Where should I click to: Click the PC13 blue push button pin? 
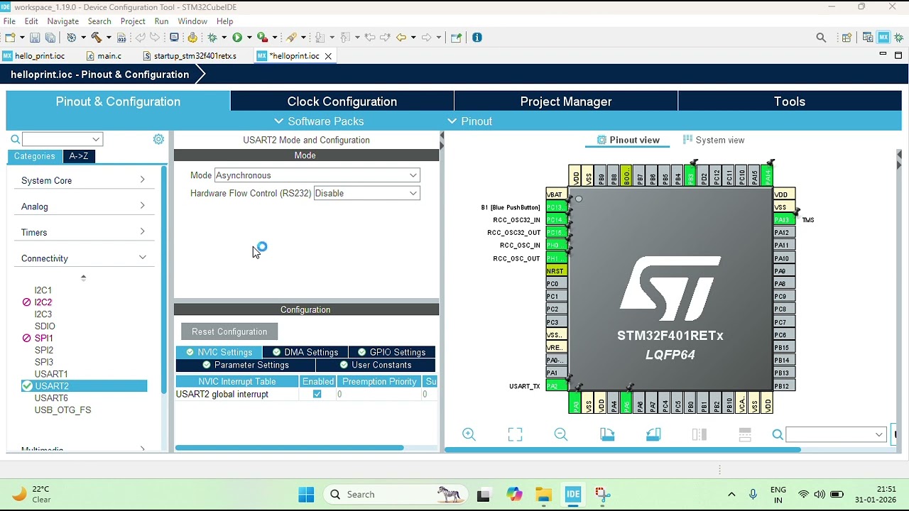pos(556,207)
